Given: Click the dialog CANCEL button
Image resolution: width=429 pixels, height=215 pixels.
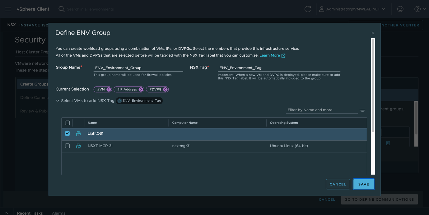Looking at the screenshot, I should [x=338, y=184].
